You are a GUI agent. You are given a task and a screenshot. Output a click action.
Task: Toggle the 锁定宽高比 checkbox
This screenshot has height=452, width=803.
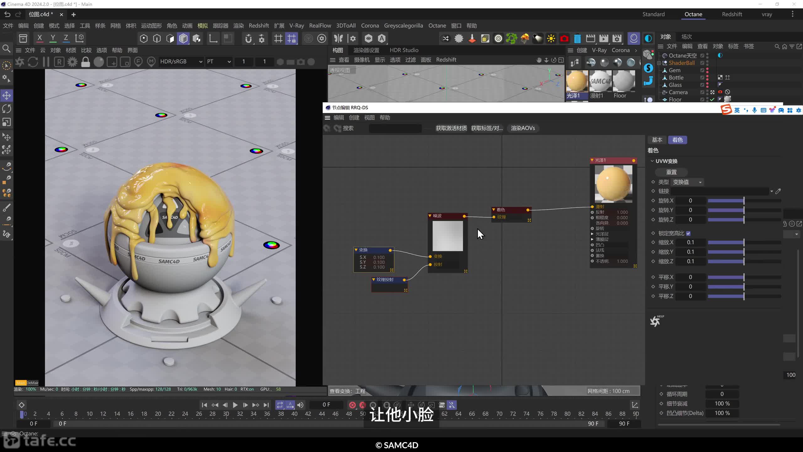coord(688,233)
